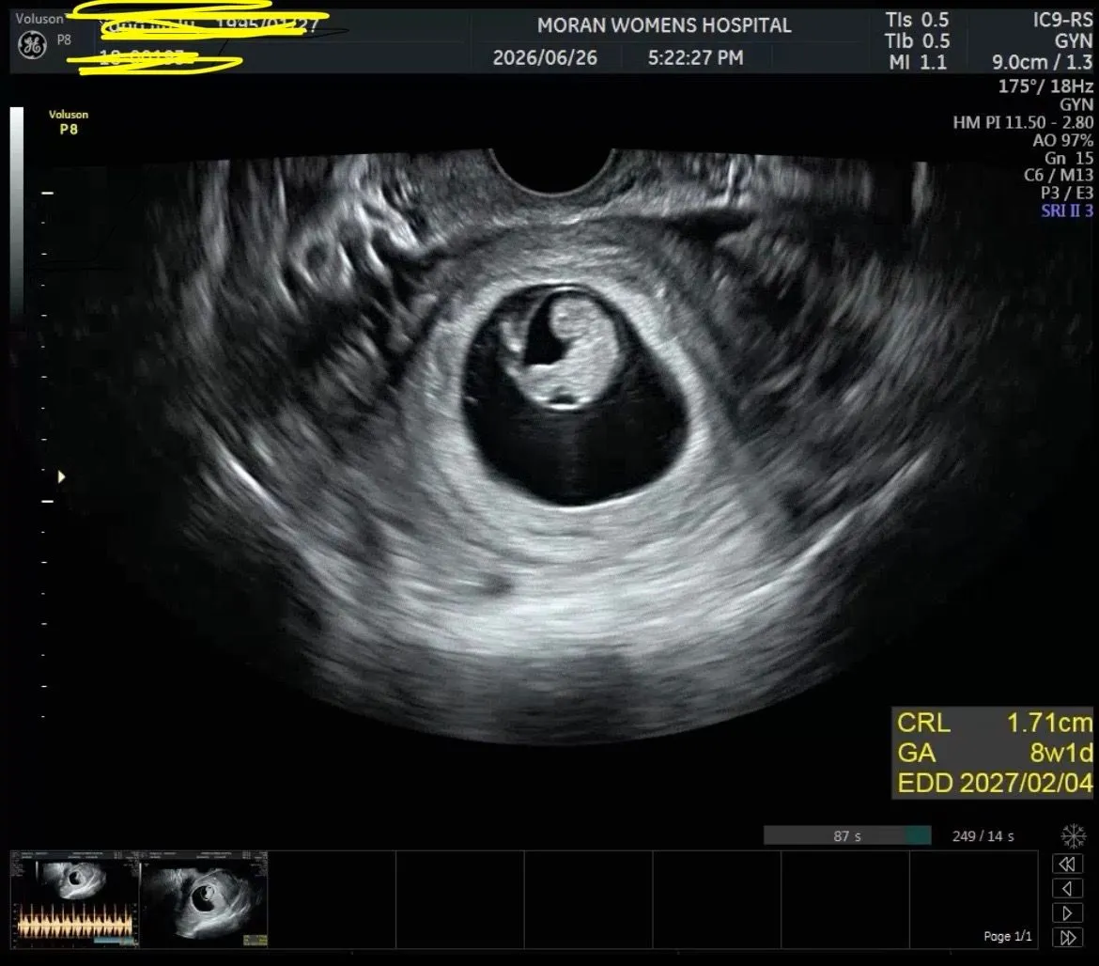The image size is (1099, 966).
Task: Click the MORAN WOMENS HOSPITAL title
Action: (x=664, y=26)
